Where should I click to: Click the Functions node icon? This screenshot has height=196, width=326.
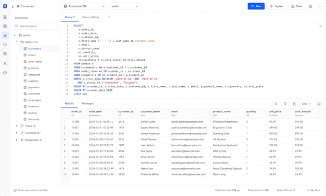(x=22, y=133)
